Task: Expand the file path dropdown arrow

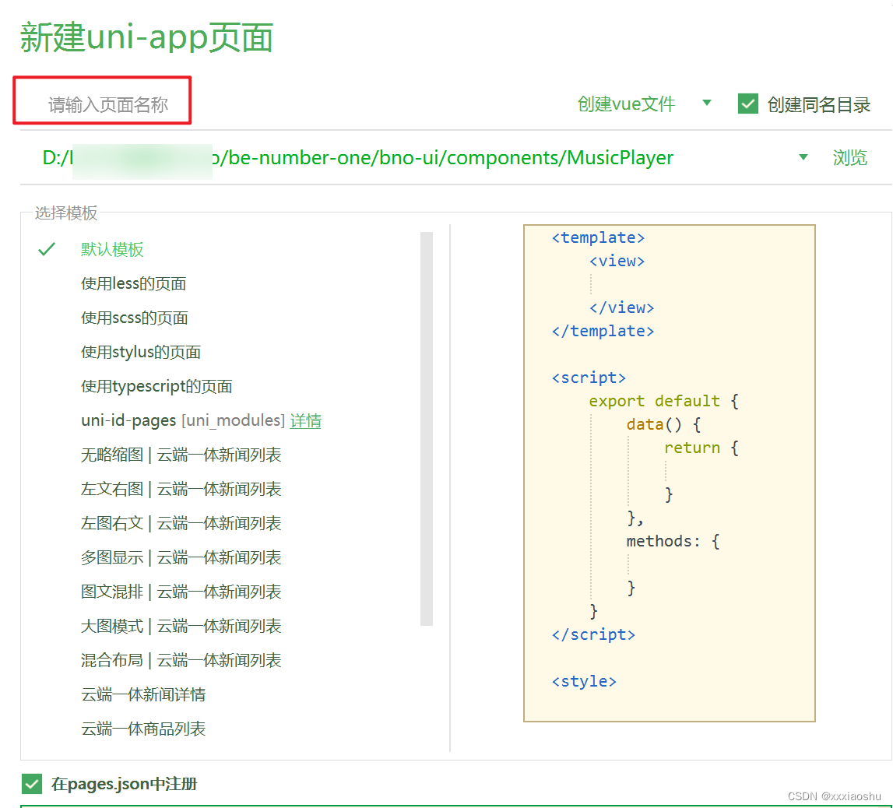Action: click(x=803, y=157)
